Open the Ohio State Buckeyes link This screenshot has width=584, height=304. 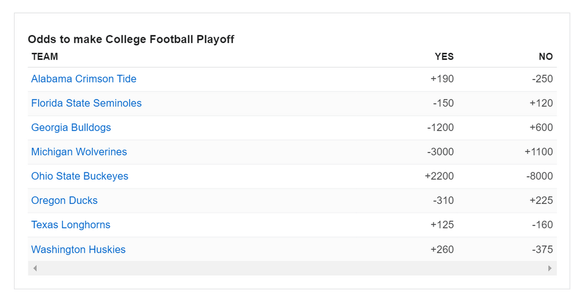tap(79, 176)
